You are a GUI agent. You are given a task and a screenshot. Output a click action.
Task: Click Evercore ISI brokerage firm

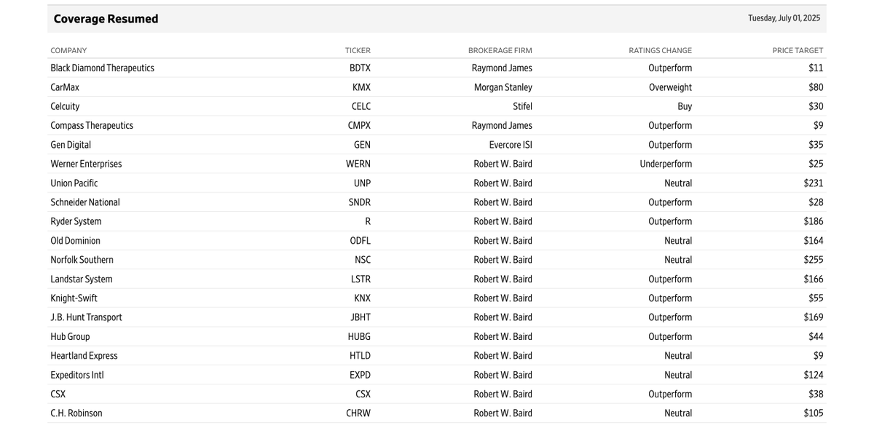tap(511, 145)
